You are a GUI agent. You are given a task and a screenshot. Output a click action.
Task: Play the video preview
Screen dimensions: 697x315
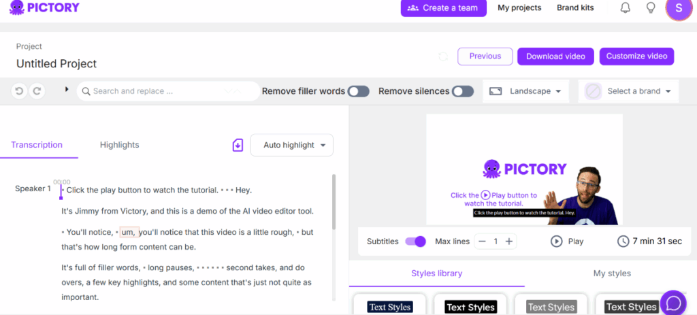point(567,242)
